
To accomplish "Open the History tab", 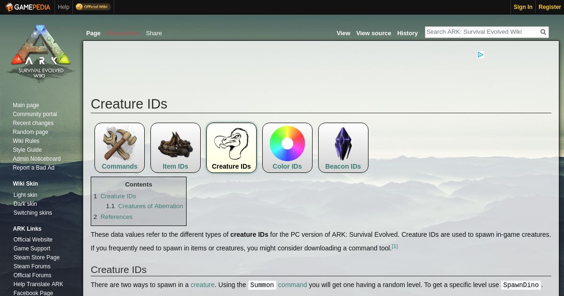I will 407,33.
